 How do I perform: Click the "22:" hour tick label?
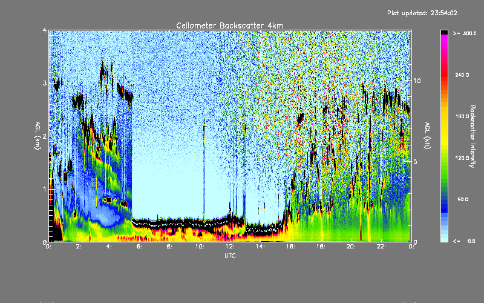pyautogui.click(x=381, y=247)
